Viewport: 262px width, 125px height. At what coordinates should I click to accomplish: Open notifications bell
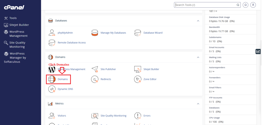pos(245,5)
